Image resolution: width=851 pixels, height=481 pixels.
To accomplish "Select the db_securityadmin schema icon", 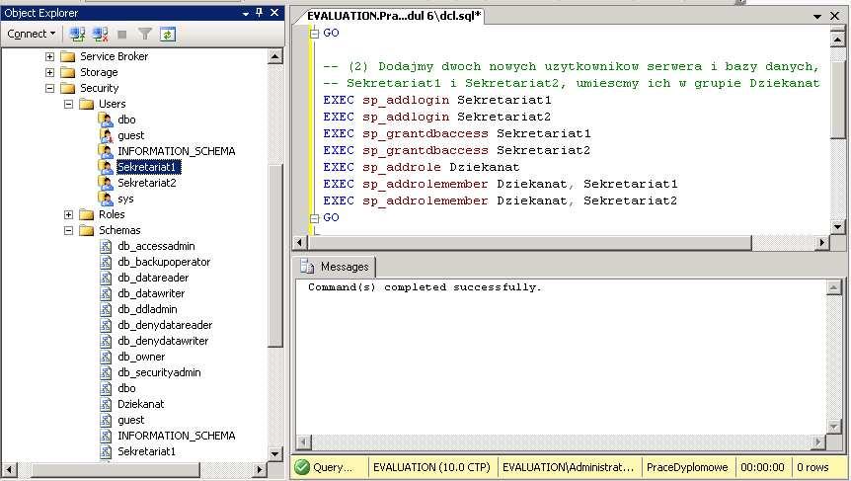I will click(106, 372).
